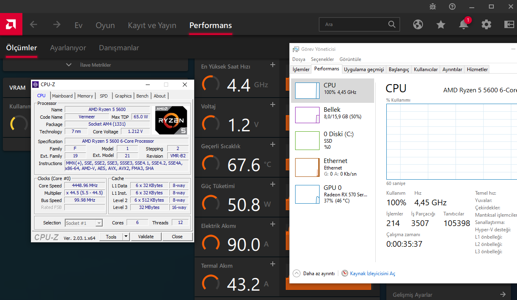517x300 pixels.
Task: Open Dosya menu in Task Manager
Action: 299,59
